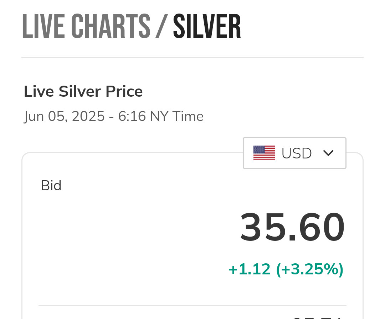Screen dimensions: 385x319
Task: Click the Live Silver Price heading
Action: pos(83,91)
